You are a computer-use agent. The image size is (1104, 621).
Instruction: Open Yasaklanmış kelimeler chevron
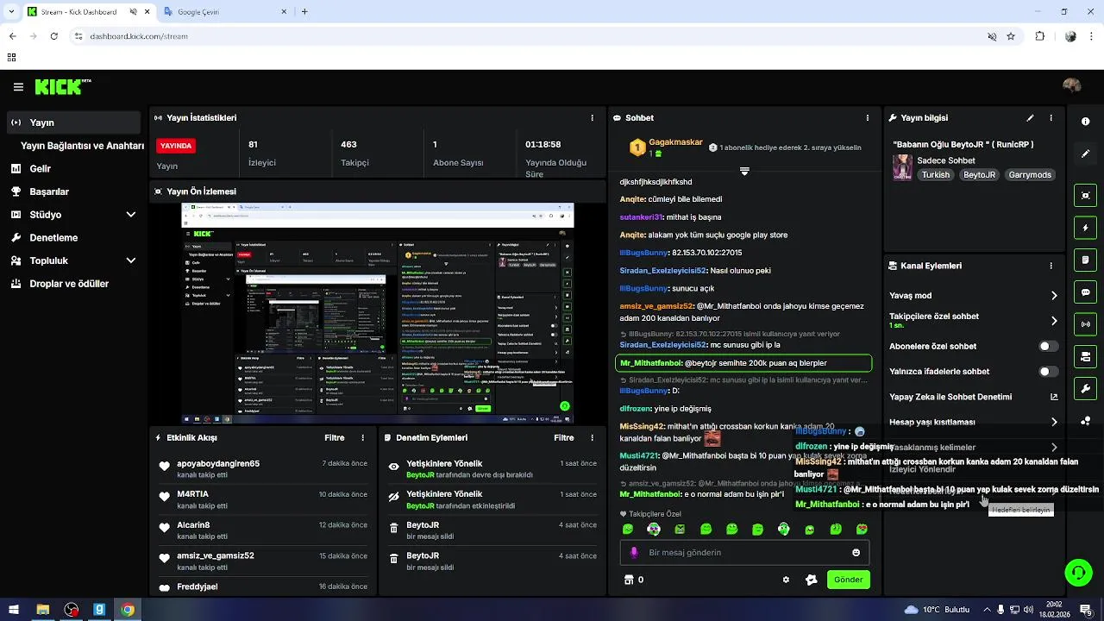click(x=1054, y=448)
